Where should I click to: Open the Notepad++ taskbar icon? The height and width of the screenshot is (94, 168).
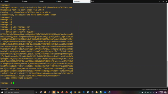click(101, 92)
